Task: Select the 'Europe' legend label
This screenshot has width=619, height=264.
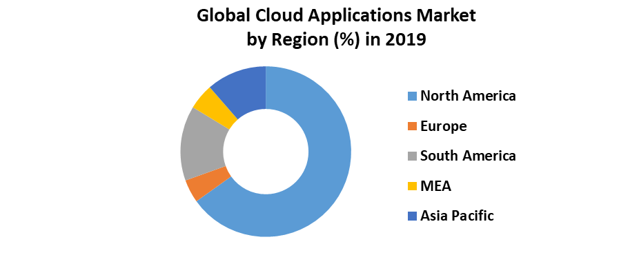Action: click(443, 126)
